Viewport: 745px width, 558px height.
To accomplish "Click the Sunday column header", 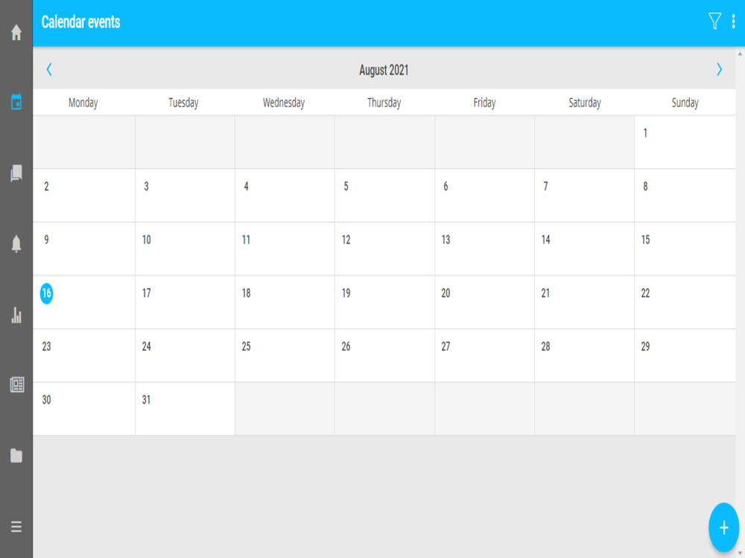I will (685, 103).
